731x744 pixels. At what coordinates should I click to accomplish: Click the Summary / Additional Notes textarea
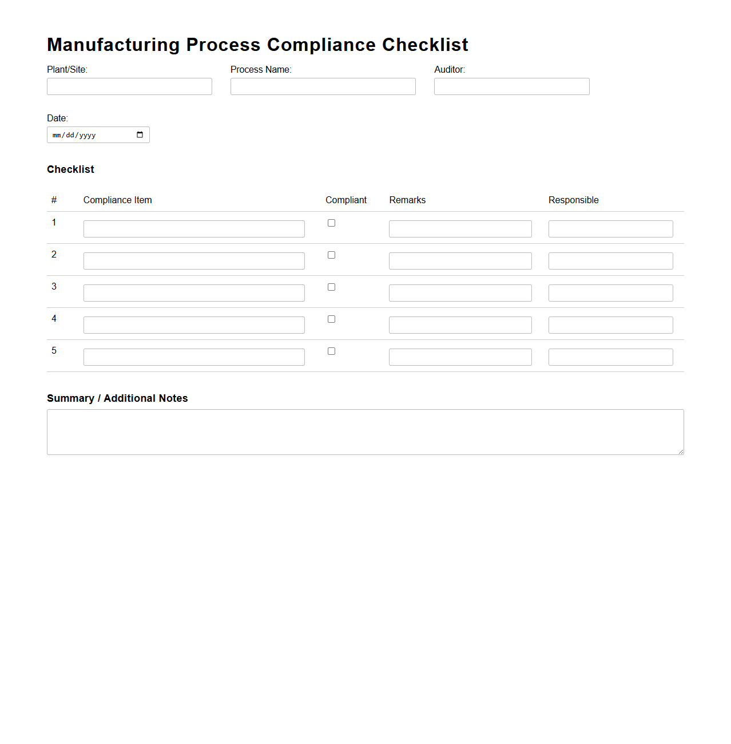point(365,432)
